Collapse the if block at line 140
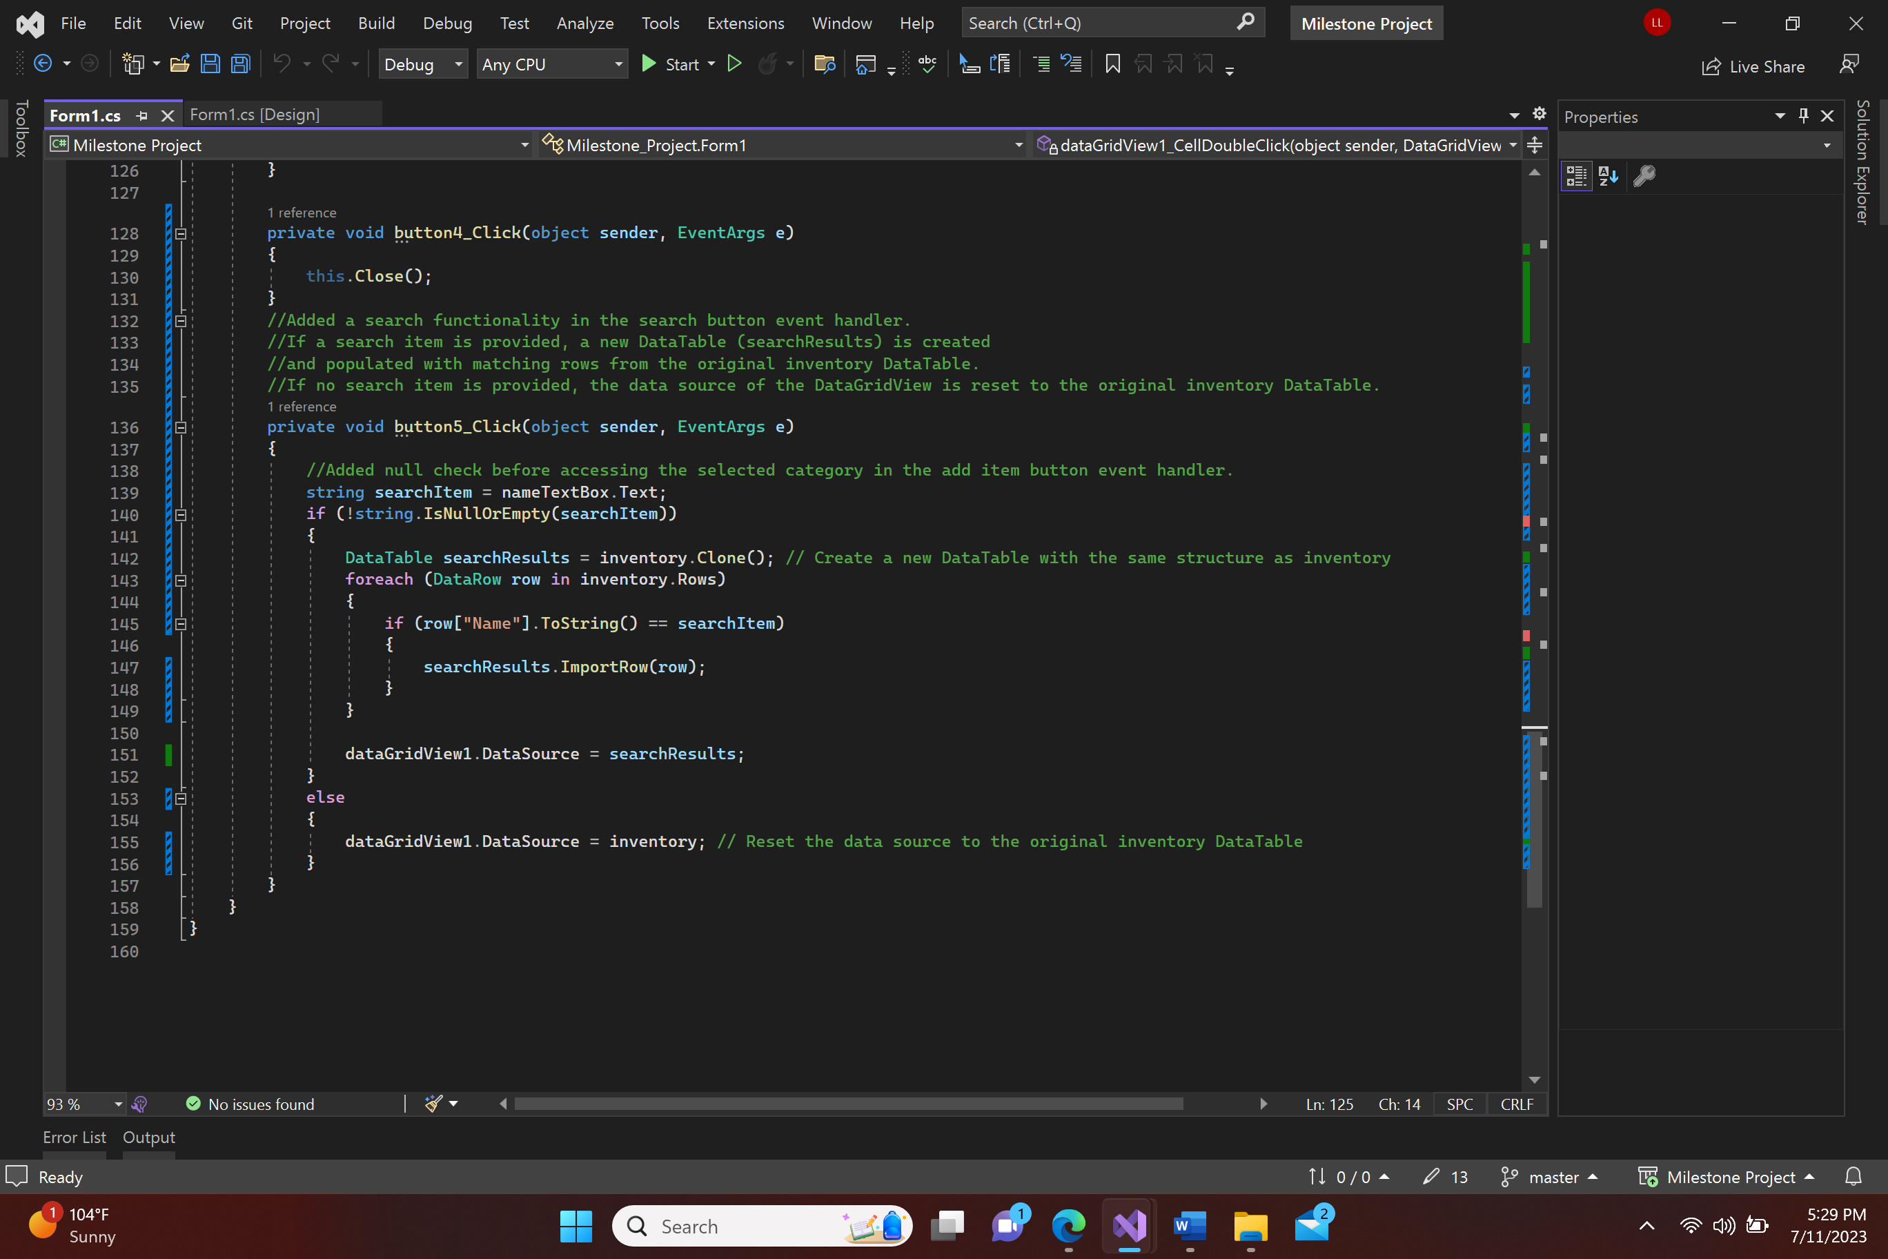 (181, 516)
